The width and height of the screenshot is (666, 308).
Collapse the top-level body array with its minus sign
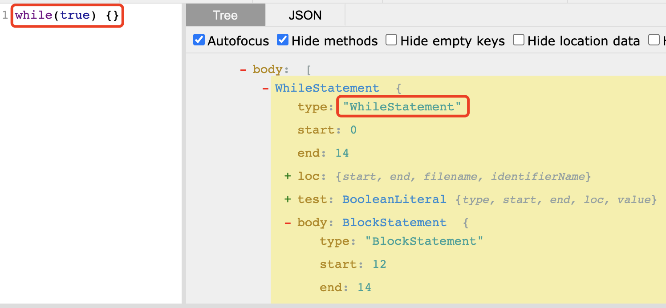pos(243,69)
